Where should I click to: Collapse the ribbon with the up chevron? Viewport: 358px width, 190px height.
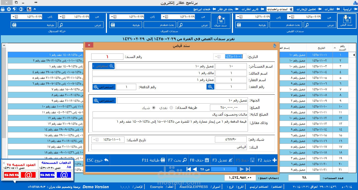pos(35,9)
